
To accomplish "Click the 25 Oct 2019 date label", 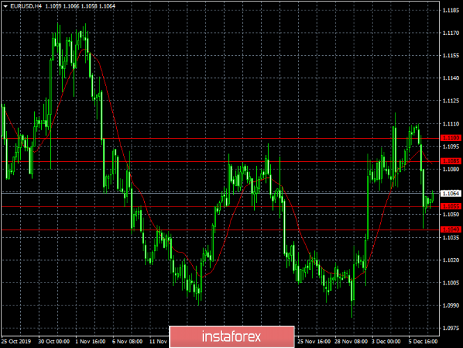I will 16,342.
